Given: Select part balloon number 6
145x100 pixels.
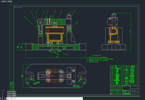Looking at the screenshot, I should coord(62,11).
